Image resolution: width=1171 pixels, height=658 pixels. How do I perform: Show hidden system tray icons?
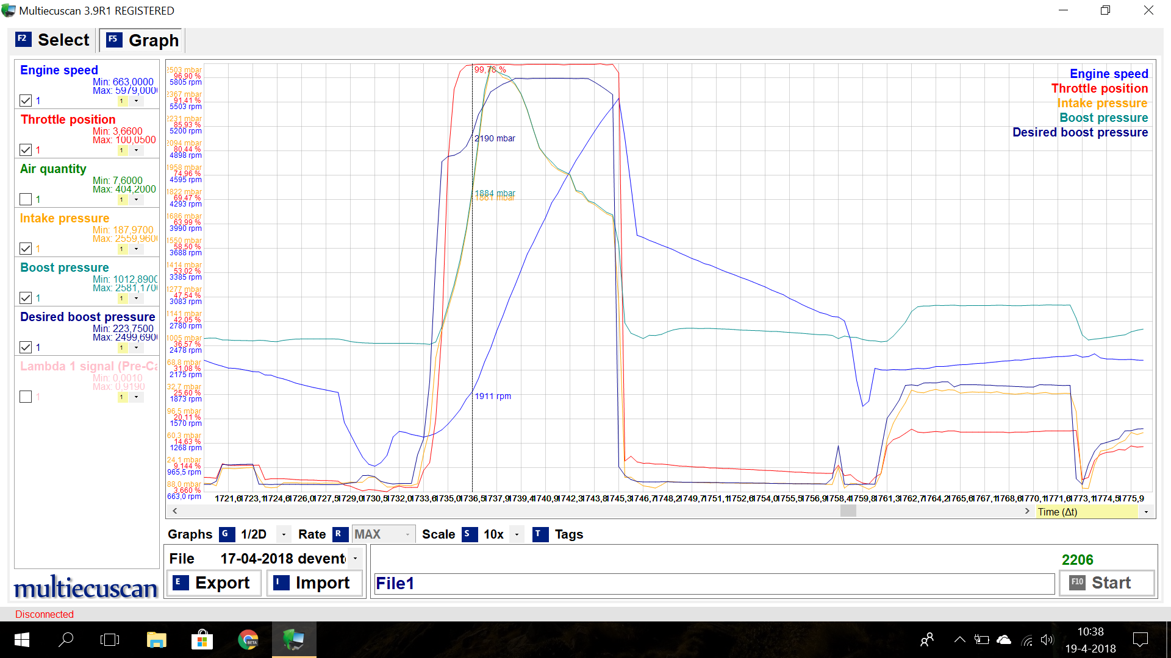(x=959, y=640)
